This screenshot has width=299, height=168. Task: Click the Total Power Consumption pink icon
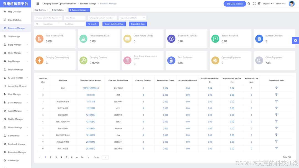[127, 61]
